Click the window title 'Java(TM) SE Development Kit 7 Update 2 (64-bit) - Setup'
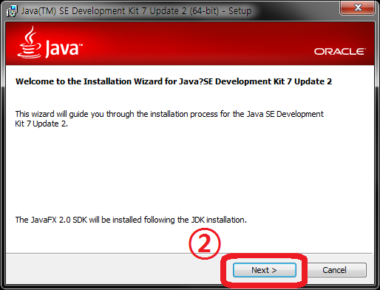The image size is (380, 290). click(136, 11)
